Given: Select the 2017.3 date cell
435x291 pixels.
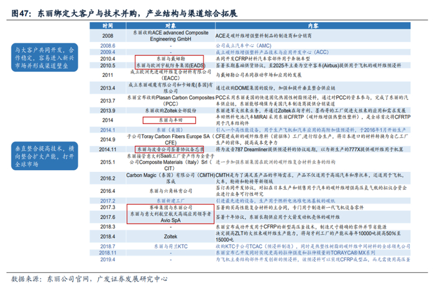Looking at the screenshot, I should [x=108, y=207].
